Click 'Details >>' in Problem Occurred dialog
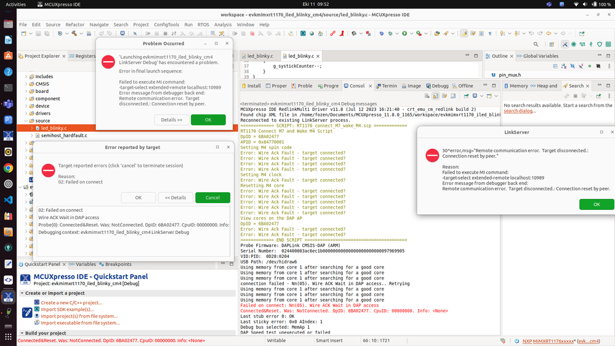615x346 pixels. click(x=171, y=119)
